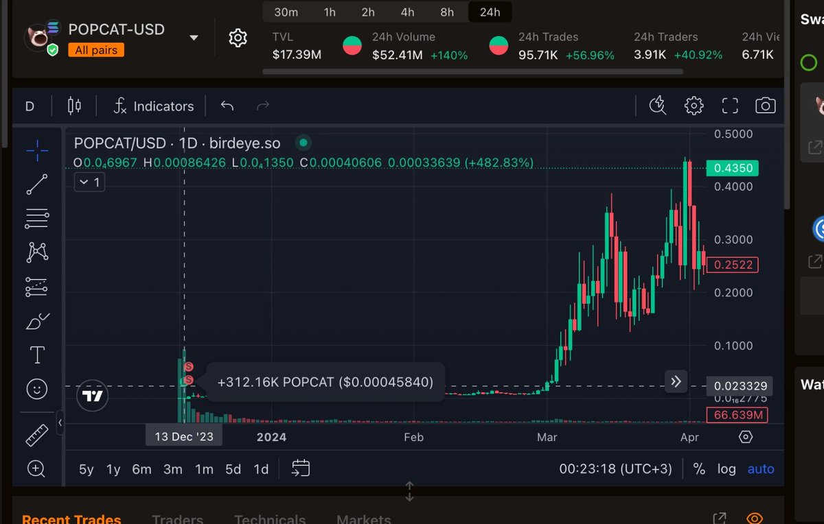
Task: Select the XABCD pattern tool
Action: (37, 252)
